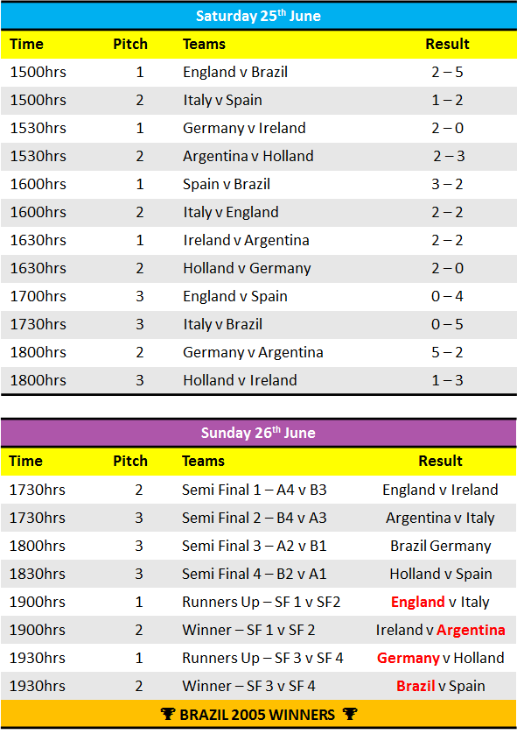Click the 5 – 2 Germany v Argentina result
517x734 pixels.
click(447, 352)
